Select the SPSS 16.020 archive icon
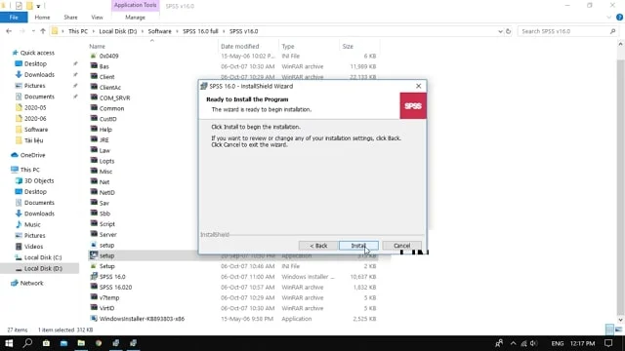The height and width of the screenshot is (351, 625). click(x=94, y=287)
